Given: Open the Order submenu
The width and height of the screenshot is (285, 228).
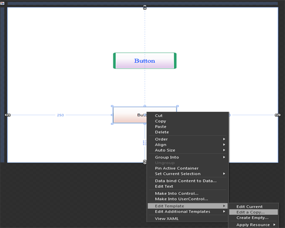Looking at the screenshot, I should point(188,139).
